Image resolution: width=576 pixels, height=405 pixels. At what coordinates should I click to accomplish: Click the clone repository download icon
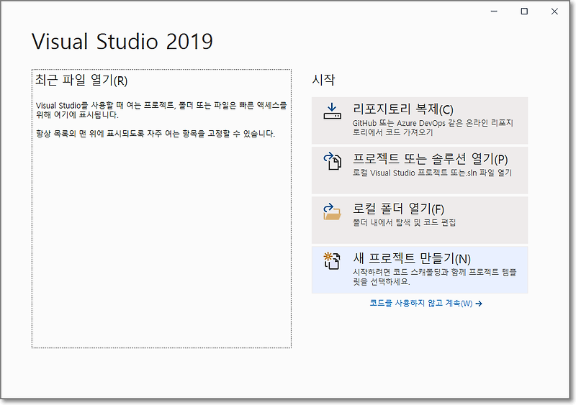[x=332, y=111]
